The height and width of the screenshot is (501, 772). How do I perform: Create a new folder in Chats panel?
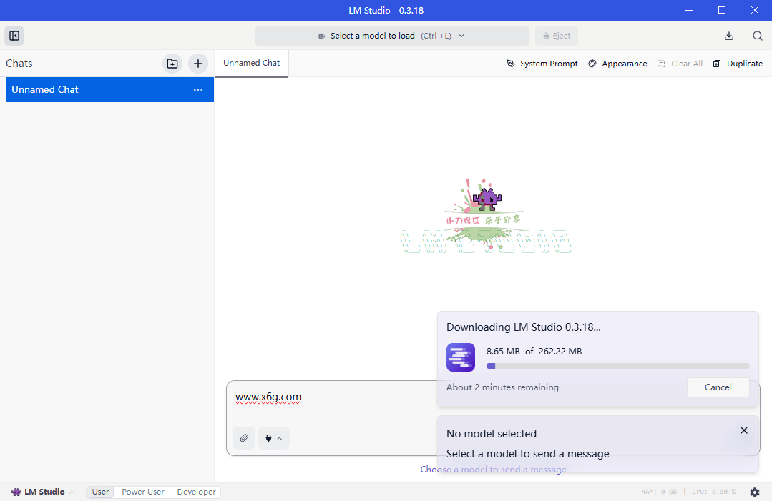click(172, 64)
